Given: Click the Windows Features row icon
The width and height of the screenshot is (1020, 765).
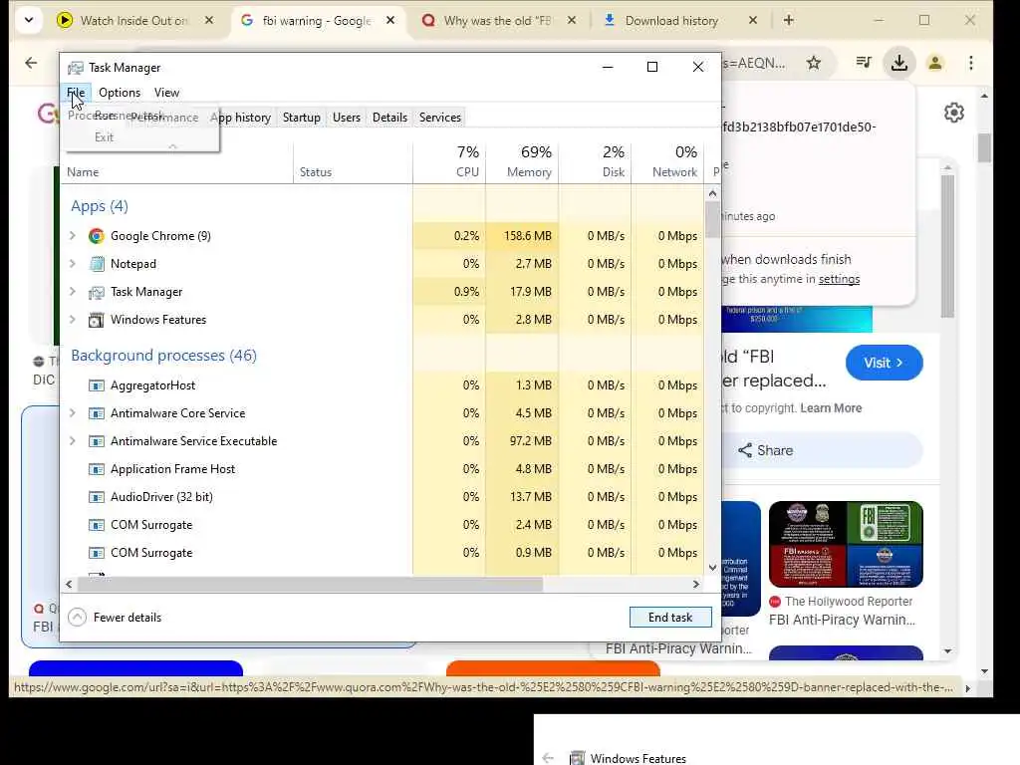Looking at the screenshot, I should click(97, 320).
